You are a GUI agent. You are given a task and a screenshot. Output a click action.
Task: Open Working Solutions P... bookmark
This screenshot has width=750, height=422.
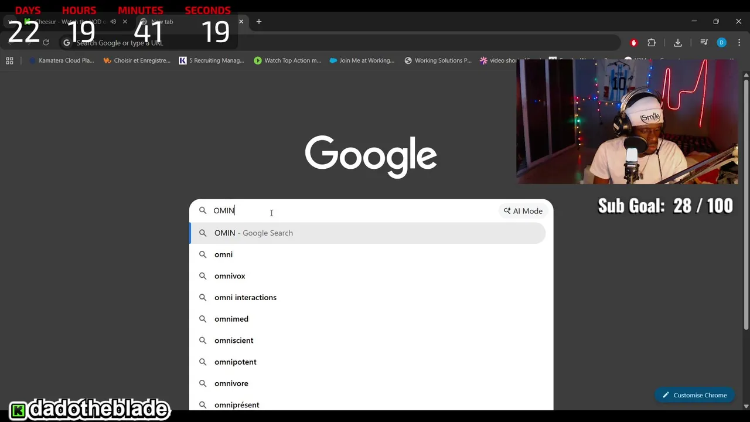pyautogui.click(x=438, y=60)
